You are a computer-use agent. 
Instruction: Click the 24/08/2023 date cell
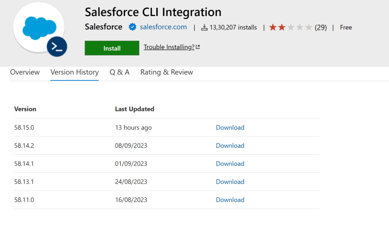coord(131,182)
